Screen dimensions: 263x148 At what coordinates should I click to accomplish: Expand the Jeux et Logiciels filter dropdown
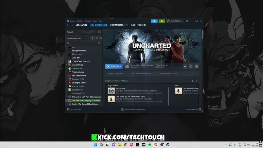78,38
